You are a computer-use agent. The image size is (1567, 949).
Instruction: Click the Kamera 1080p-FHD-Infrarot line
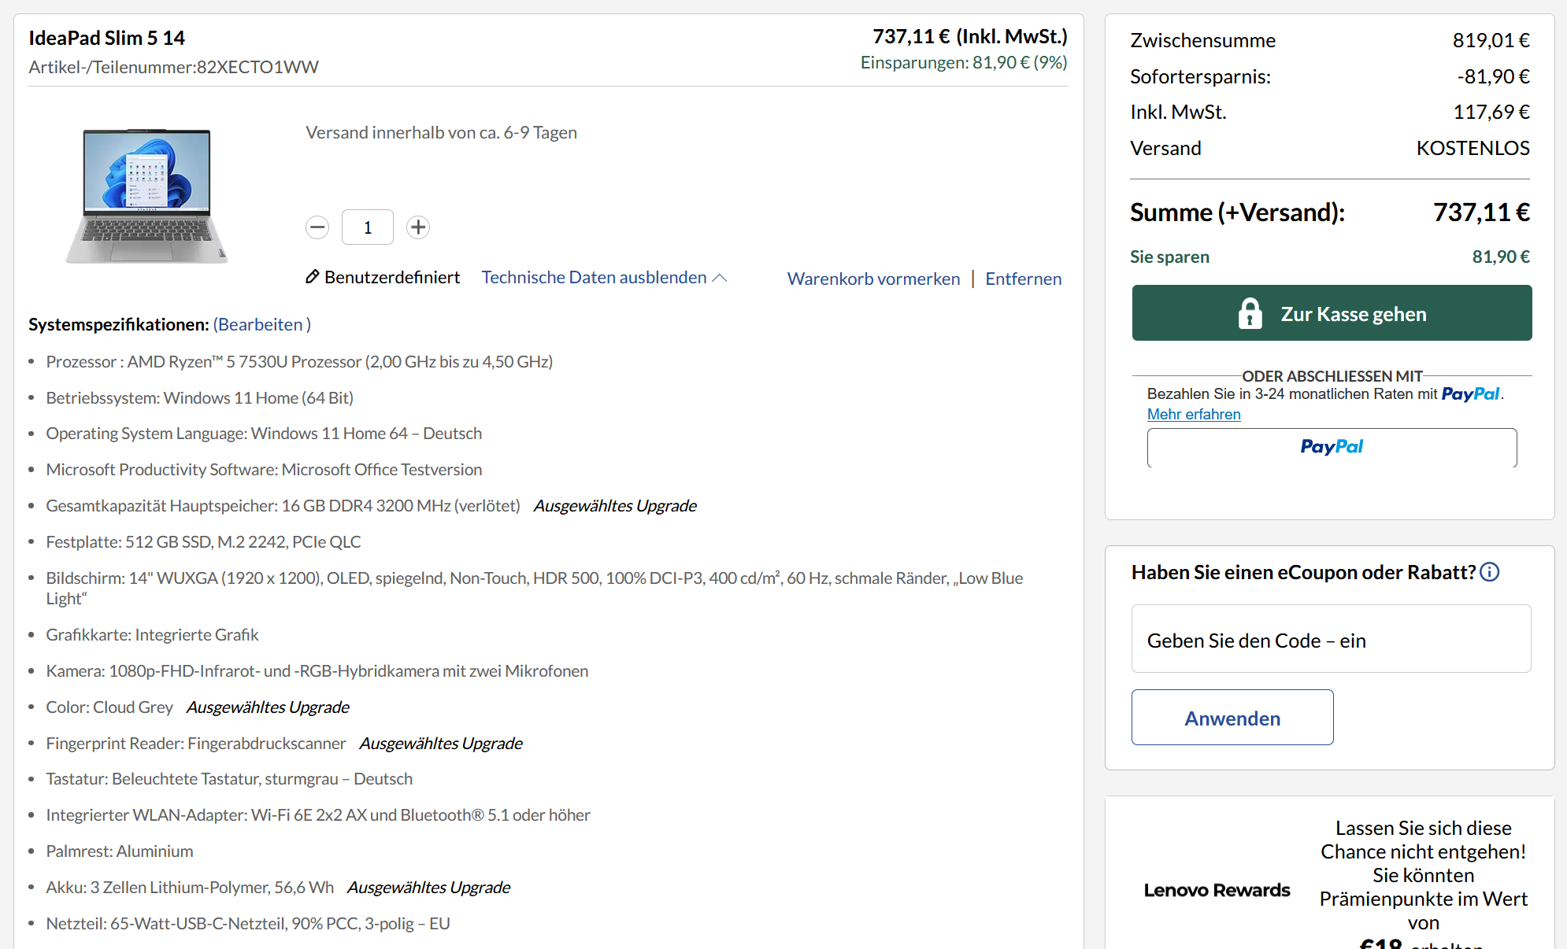click(317, 670)
